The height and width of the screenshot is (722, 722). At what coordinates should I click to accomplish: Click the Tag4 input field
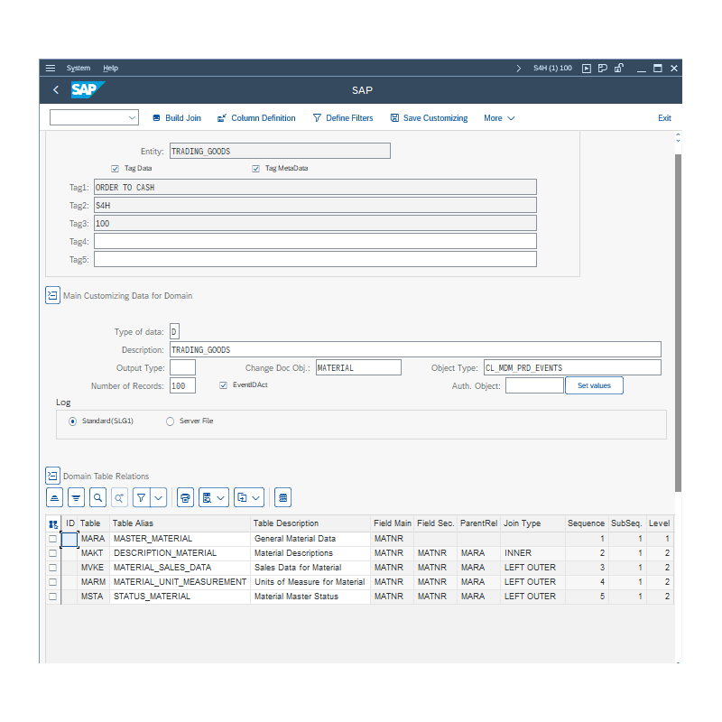(315, 241)
